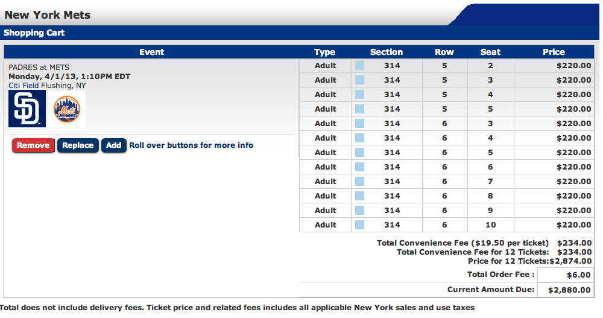603x318 pixels.
Task: Click the $220.00 price for seat 10
Action: 574,225
